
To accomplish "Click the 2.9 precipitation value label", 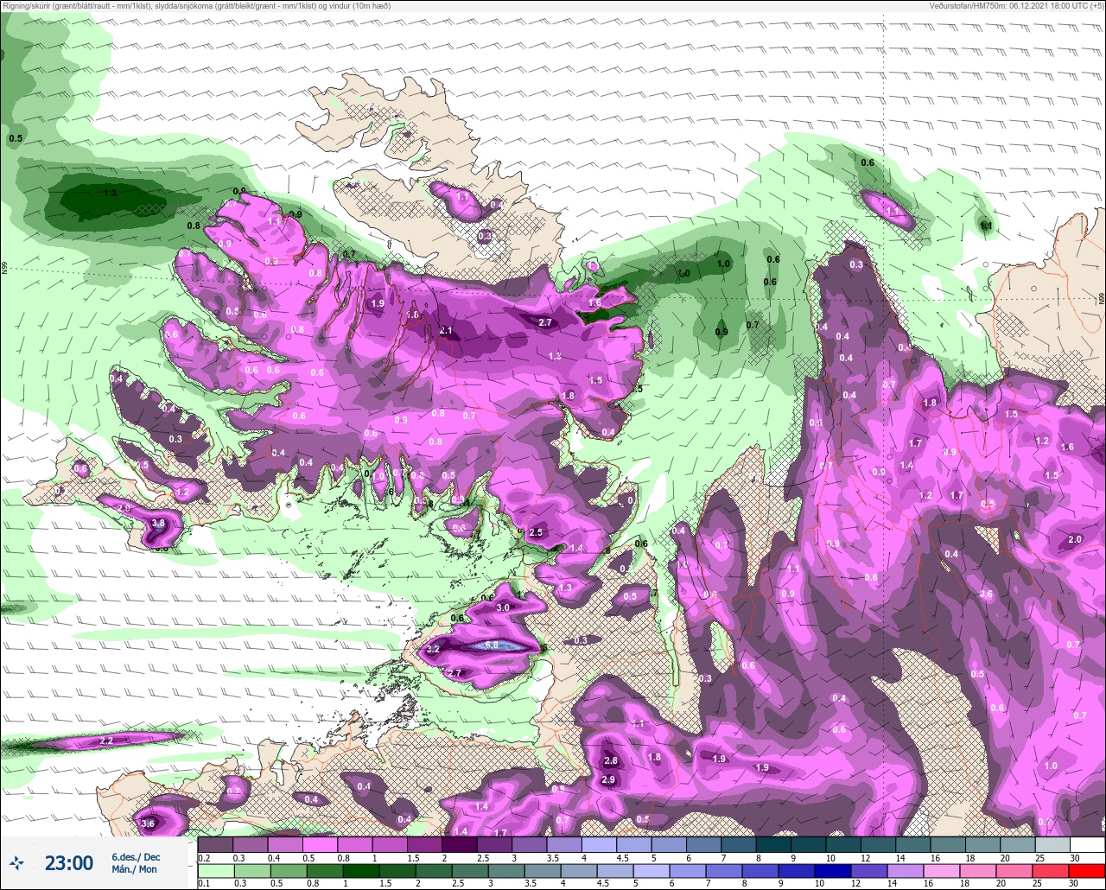I will [x=608, y=780].
